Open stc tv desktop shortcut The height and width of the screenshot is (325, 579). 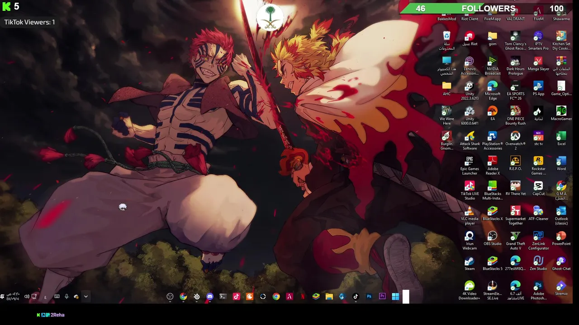tap(538, 139)
